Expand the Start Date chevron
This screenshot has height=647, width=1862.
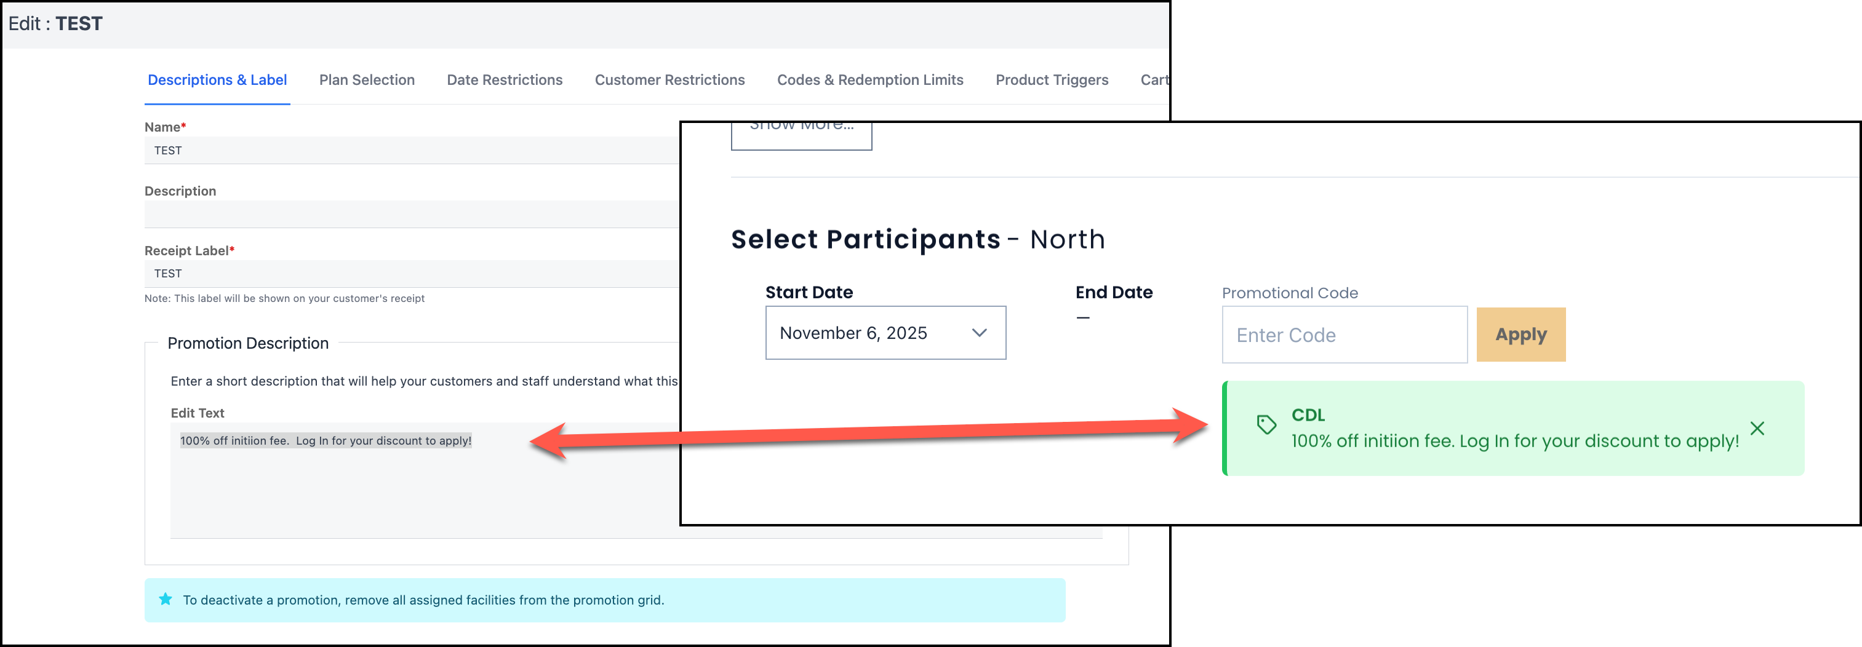click(980, 333)
